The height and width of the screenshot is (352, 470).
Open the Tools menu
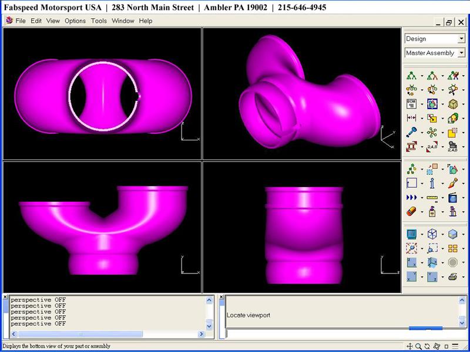(99, 21)
